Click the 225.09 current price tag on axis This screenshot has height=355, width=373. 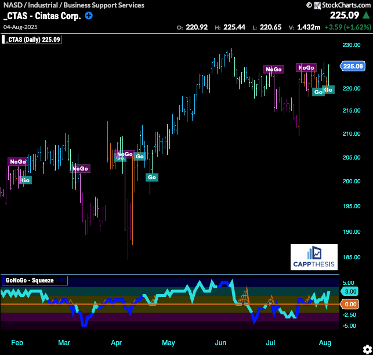pyautogui.click(x=353, y=66)
